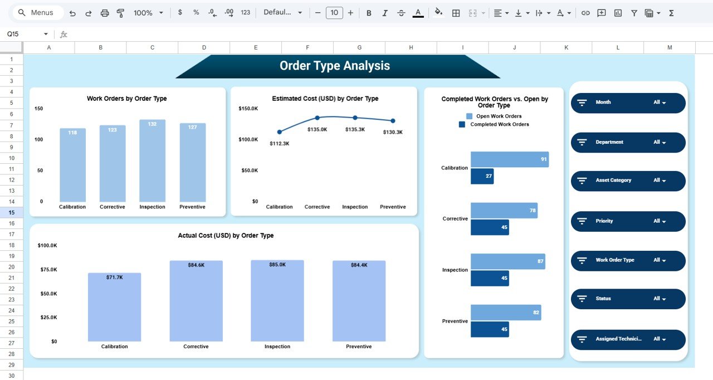Open the zoom level menu
This screenshot has height=380, width=713.
point(146,12)
